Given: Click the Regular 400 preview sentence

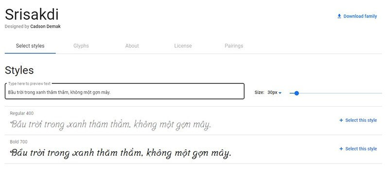Looking at the screenshot, I should click(x=111, y=125).
